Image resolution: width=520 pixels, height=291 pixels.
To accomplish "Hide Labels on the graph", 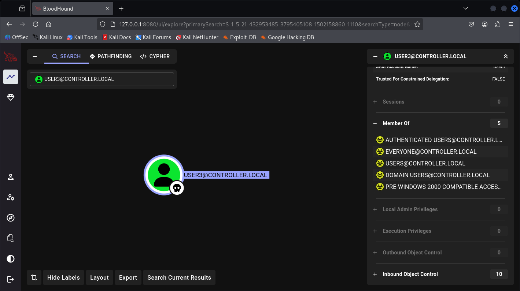I will 63,277.
